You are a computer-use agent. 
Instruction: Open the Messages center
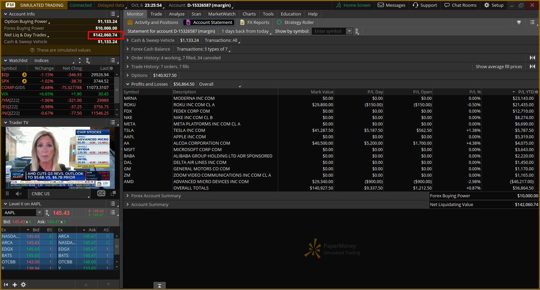[x=391, y=5]
